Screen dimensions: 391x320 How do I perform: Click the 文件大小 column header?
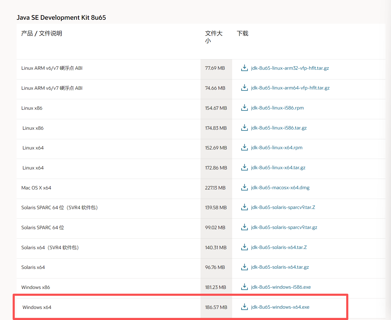[214, 37]
